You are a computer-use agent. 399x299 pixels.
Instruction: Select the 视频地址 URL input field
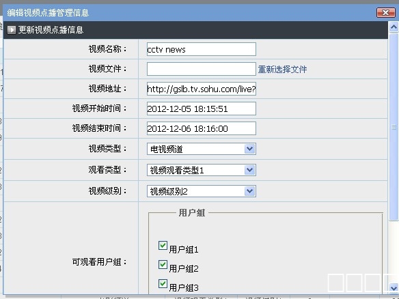click(x=202, y=89)
